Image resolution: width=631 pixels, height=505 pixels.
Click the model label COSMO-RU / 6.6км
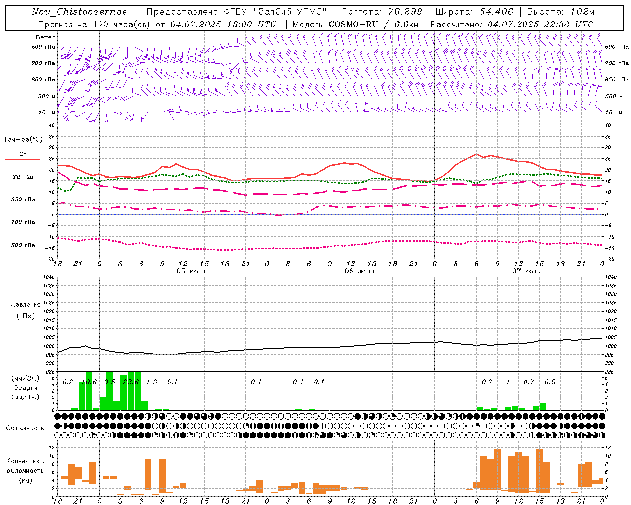pyautogui.click(x=373, y=24)
